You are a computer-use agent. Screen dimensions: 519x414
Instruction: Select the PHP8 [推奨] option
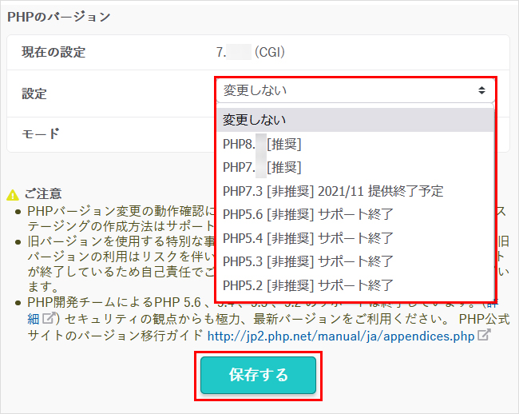(x=262, y=144)
